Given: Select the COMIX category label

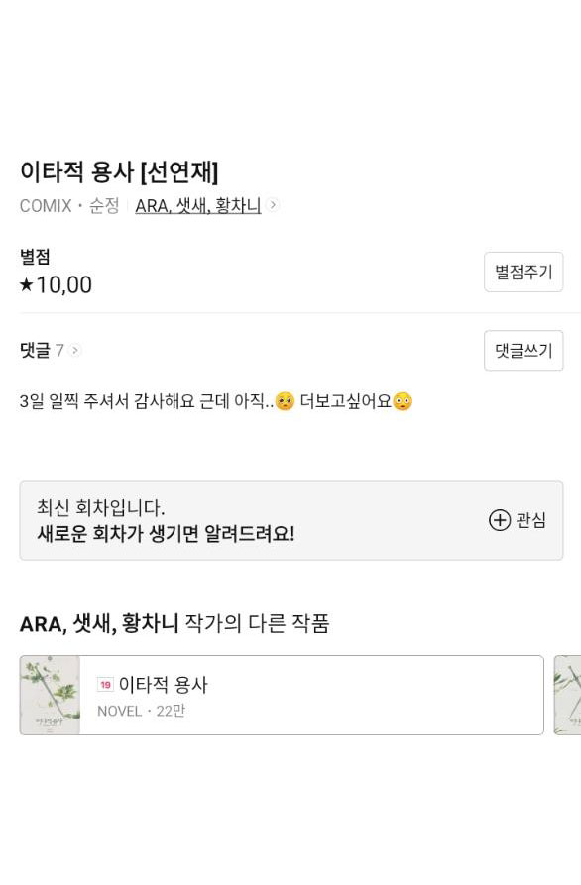Looking at the screenshot, I should tap(43, 206).
